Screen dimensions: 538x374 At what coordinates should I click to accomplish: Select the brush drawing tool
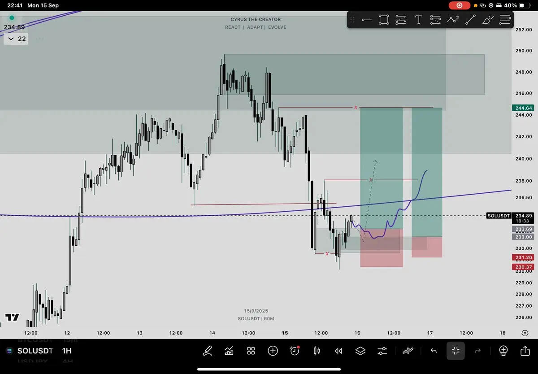pos(488,20)
